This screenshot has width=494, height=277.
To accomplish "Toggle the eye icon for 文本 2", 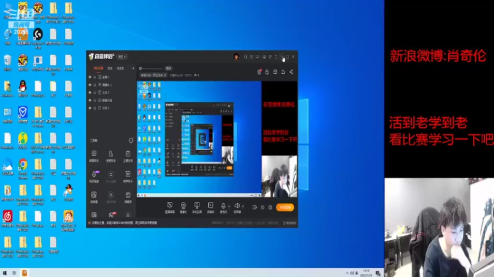I will (x=90, y=93).
